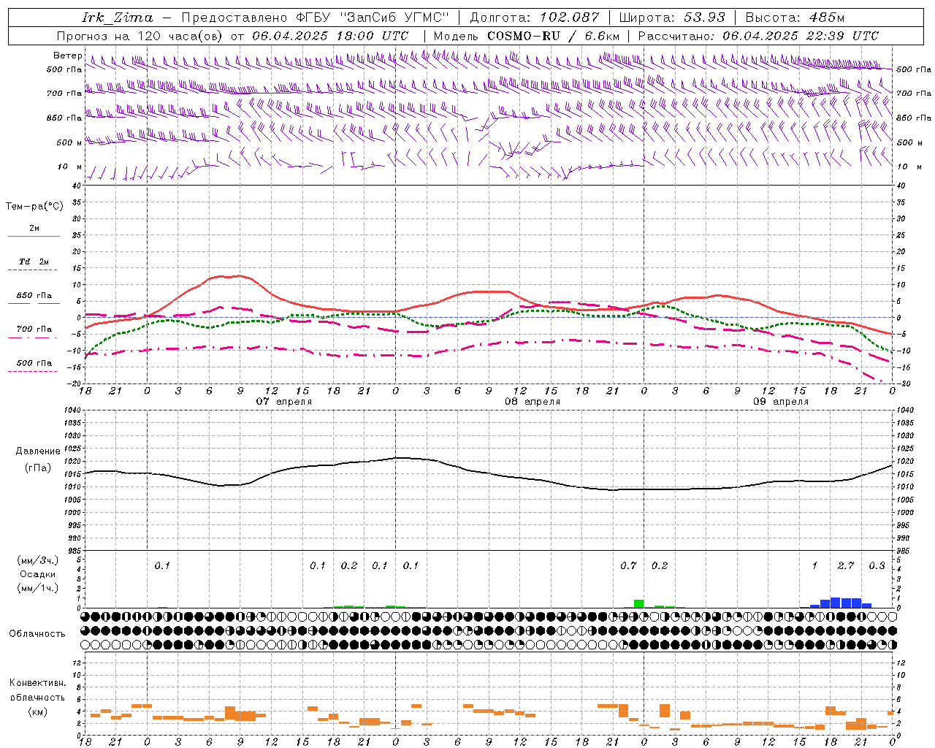The image size is (935, 748).
Task: Click the "Облачность" cloudiness label
Action: 37,633
